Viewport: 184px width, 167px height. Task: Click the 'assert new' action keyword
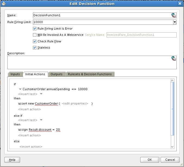pos(26,103)
